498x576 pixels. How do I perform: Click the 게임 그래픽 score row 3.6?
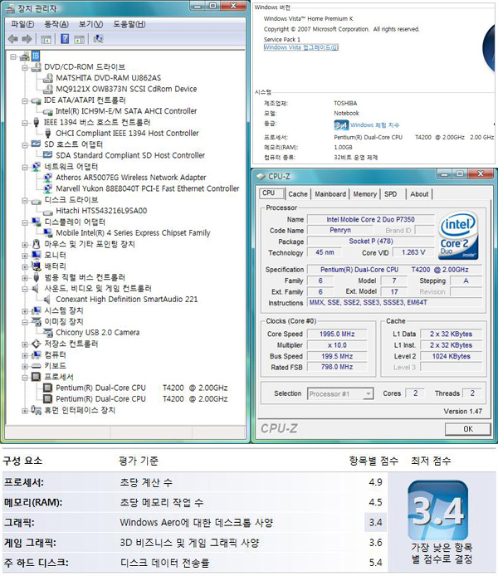195,542
